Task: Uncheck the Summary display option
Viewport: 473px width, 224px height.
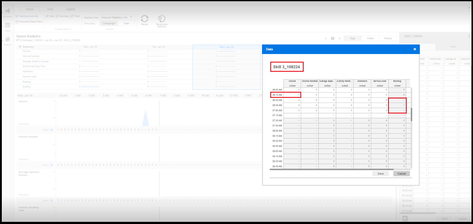Action: [x=57, y=16]
